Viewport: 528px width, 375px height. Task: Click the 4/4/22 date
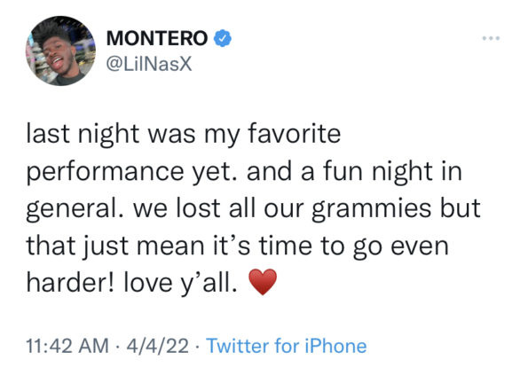tap(158, 346)
